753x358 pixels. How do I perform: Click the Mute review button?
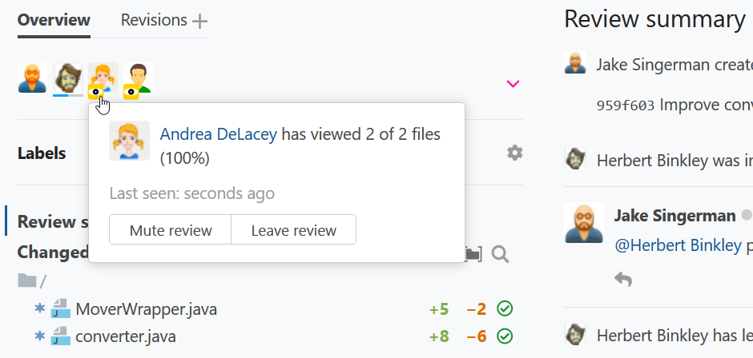171,230
